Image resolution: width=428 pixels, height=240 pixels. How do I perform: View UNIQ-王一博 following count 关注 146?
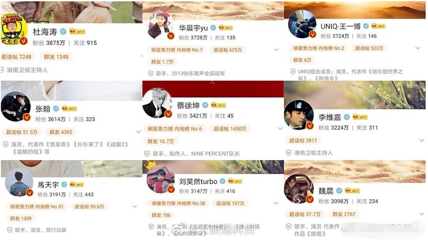pyautogui.click(x=366, y=36)
